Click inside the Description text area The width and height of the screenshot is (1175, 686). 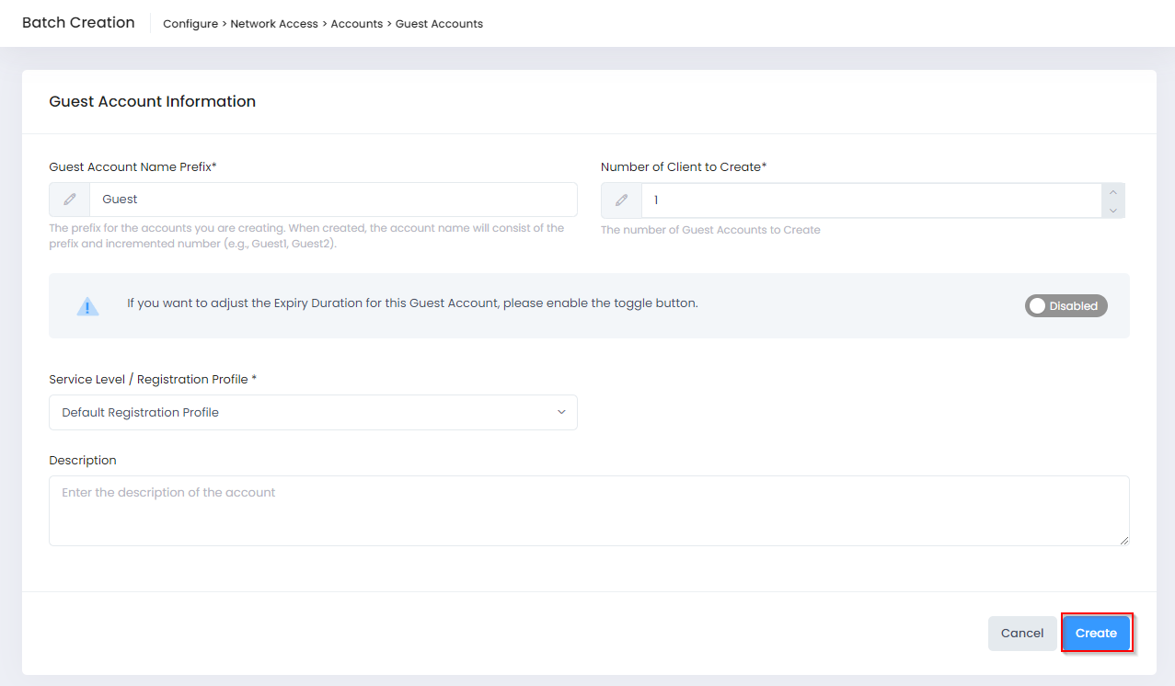click(x=589, y=510)
